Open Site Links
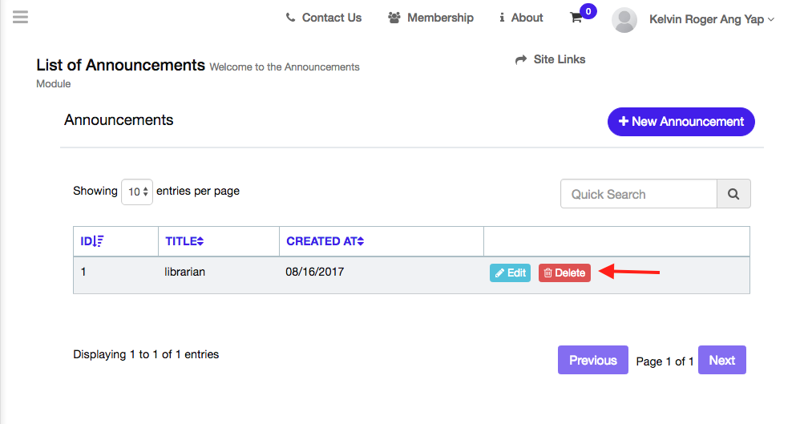Screen dimensions: 804x424 550,59
